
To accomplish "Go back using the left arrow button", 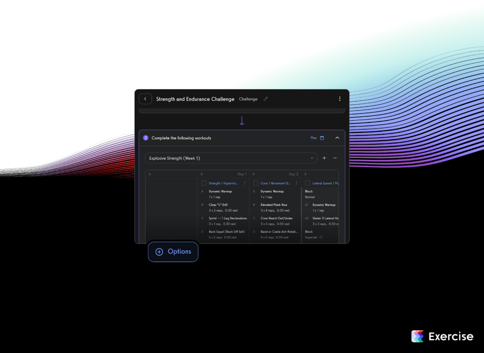I will click(x=145, y=99).
